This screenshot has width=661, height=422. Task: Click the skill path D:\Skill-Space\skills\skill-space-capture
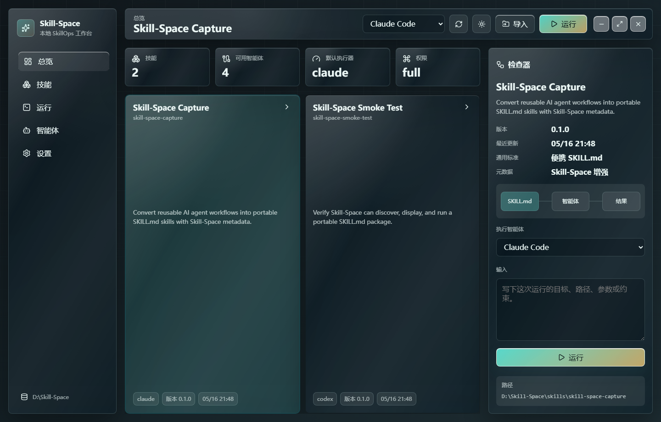point(564,396)
